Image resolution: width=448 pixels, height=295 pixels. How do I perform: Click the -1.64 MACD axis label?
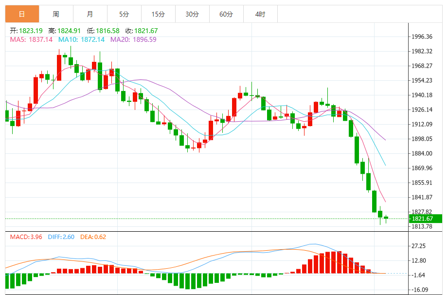419,275
